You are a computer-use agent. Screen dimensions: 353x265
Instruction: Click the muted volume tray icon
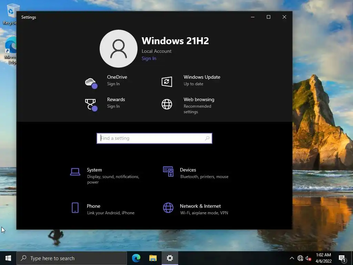308,258
